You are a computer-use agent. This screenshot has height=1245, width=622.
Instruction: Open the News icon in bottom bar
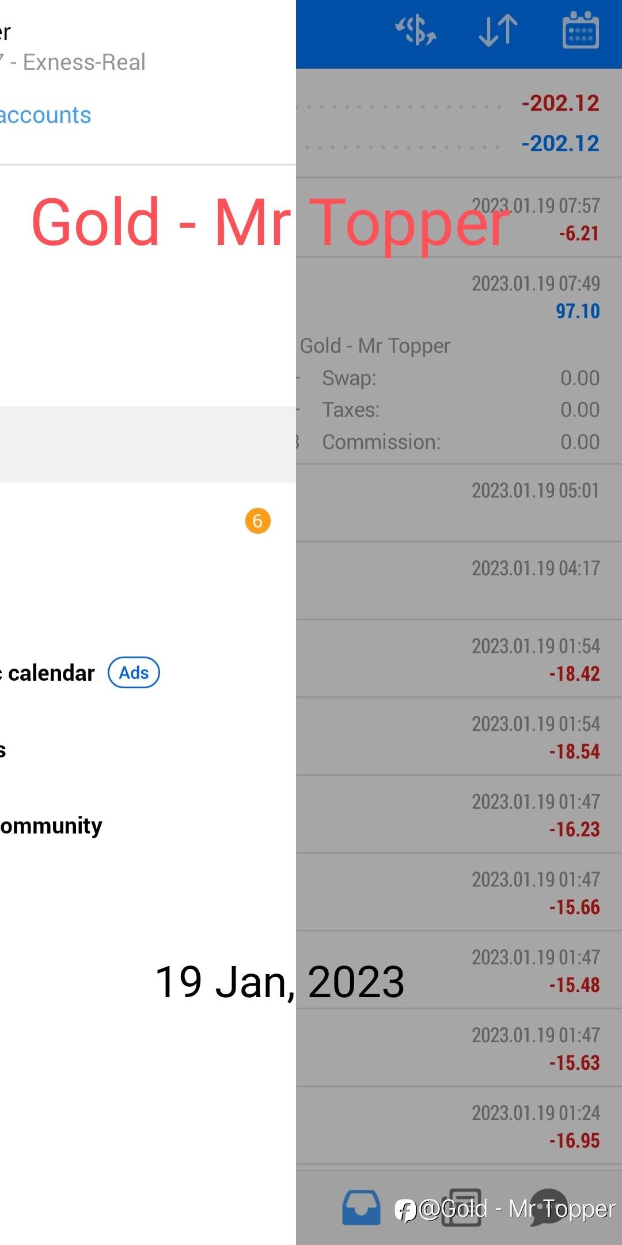point(464,1208)
